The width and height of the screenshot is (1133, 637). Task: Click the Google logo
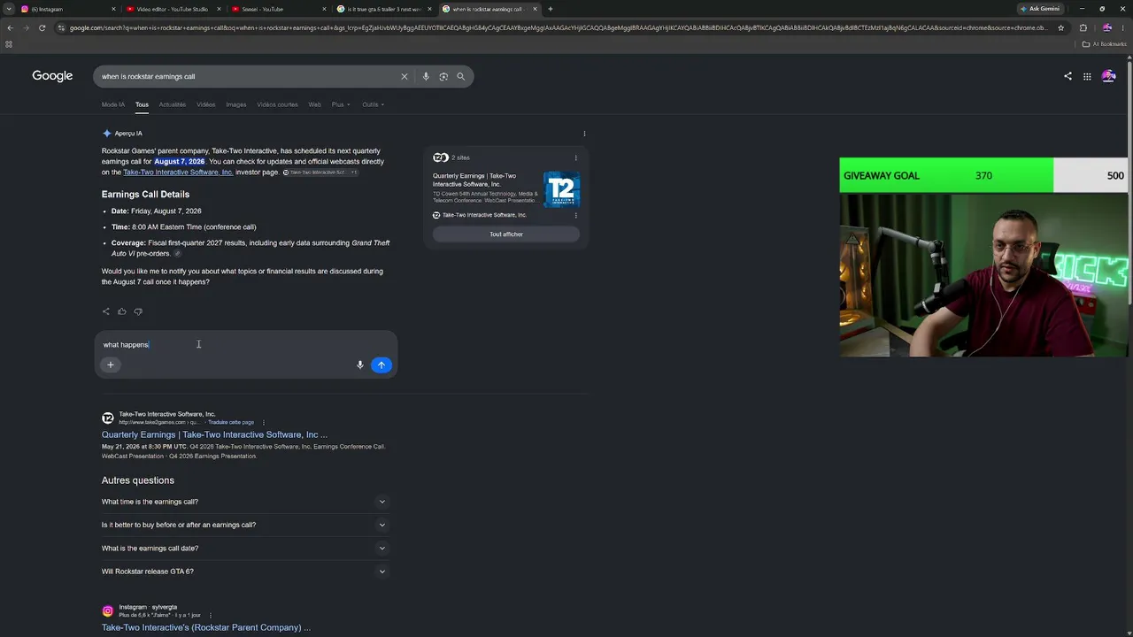(x=52, y=76)
